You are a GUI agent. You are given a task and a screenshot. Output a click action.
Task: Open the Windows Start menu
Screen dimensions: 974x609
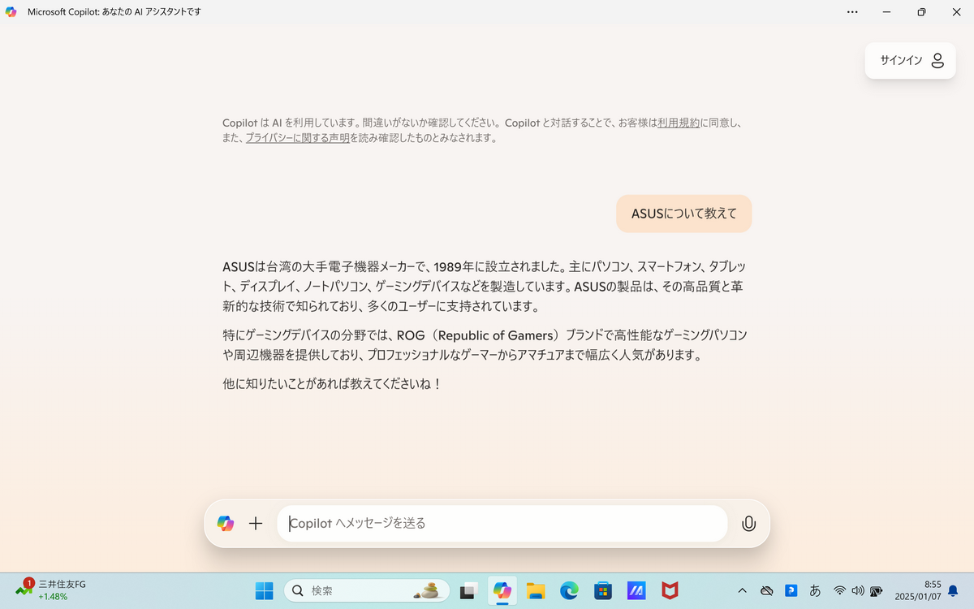coord(264,591)
